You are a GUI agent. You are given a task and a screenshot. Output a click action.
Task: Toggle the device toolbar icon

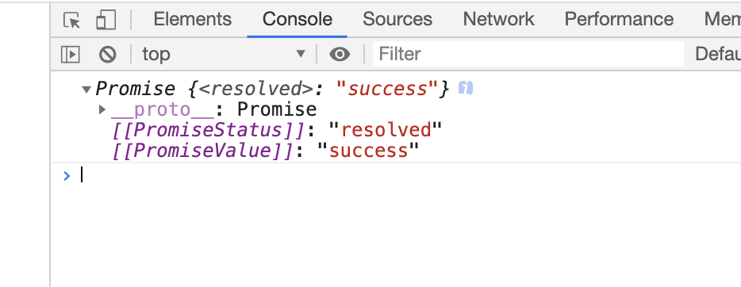click(106, 20)
